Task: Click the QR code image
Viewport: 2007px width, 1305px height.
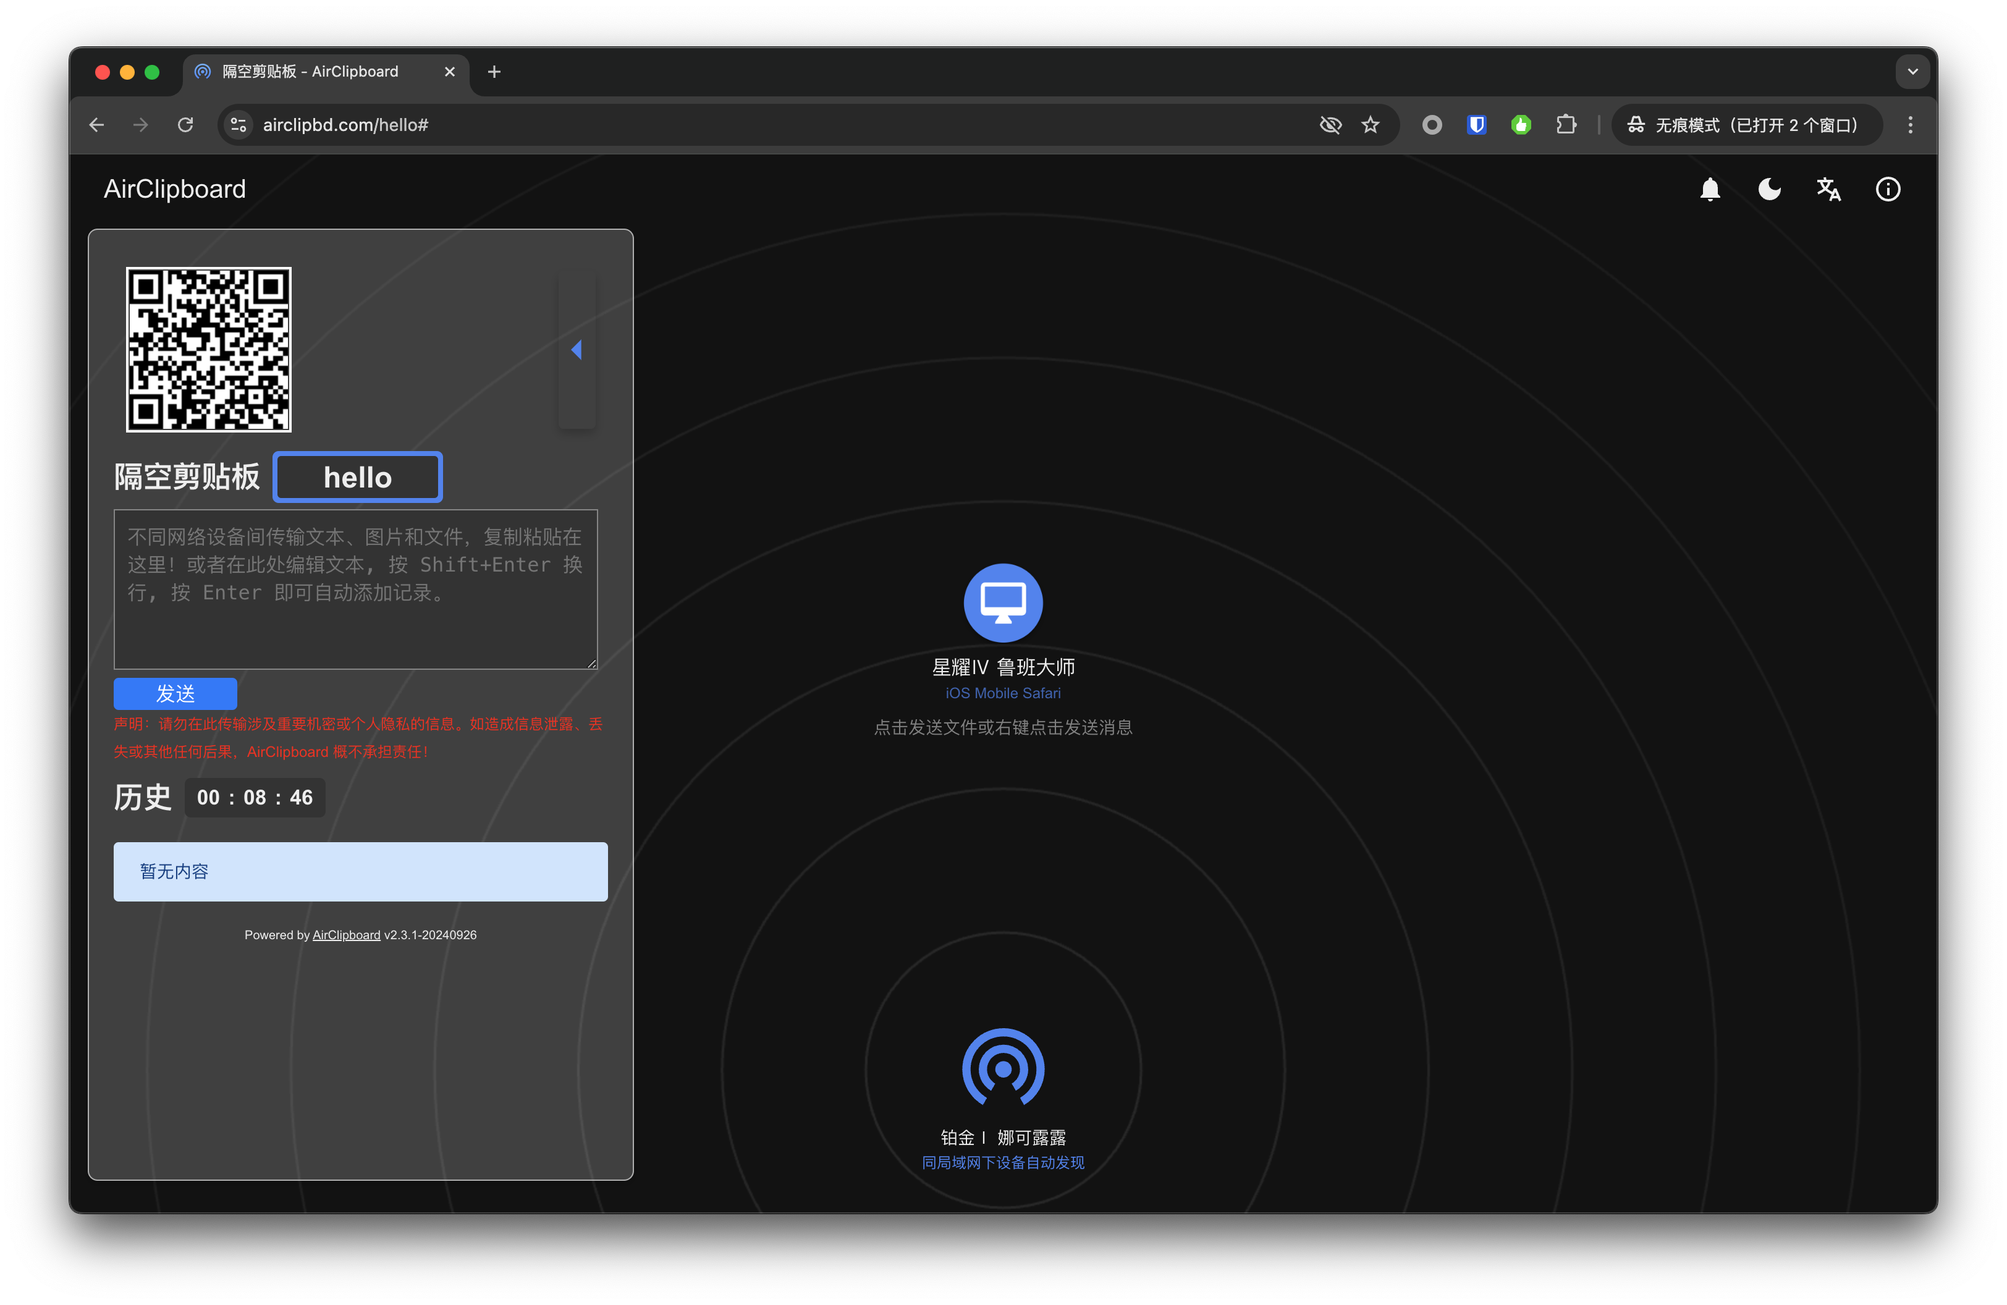Action: pos(208,350)
